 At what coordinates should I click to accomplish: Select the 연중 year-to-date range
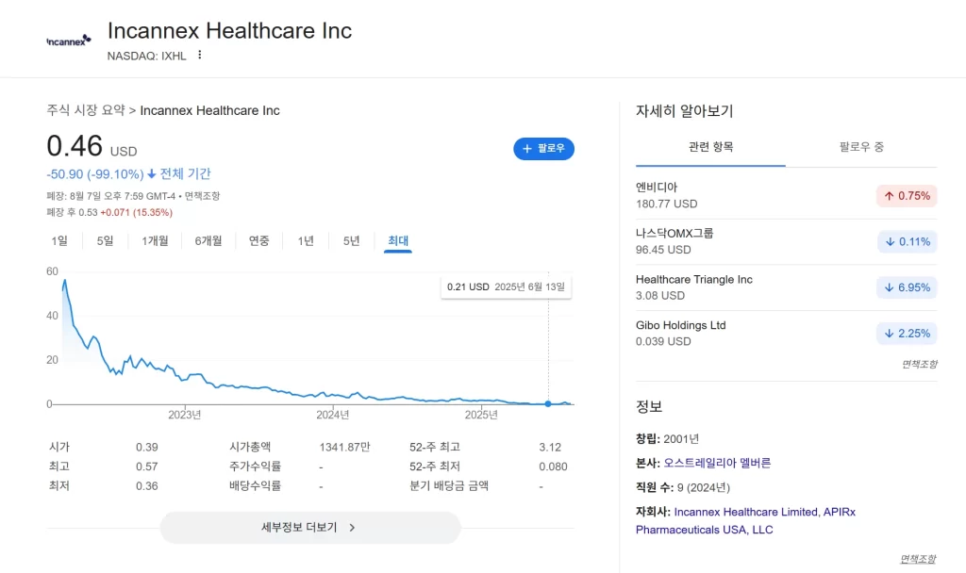259,241
